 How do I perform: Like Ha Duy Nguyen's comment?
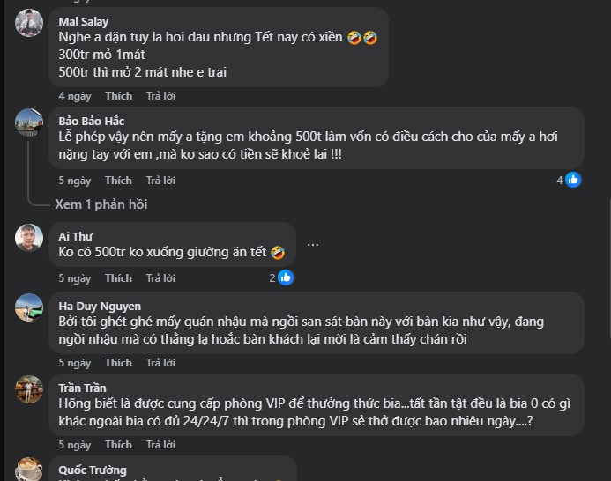coord(118,363)
